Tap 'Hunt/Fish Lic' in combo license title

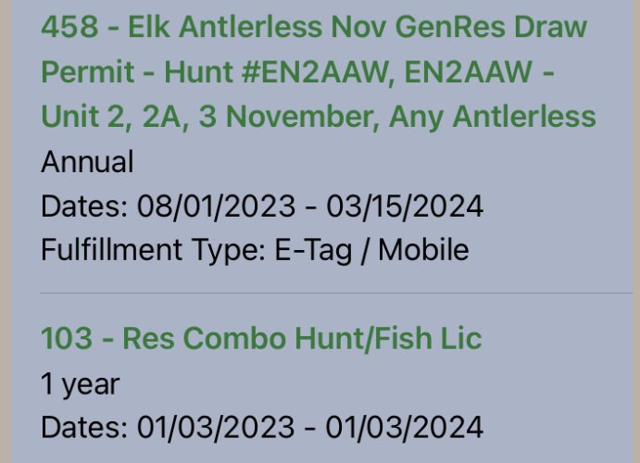[388, 338]
